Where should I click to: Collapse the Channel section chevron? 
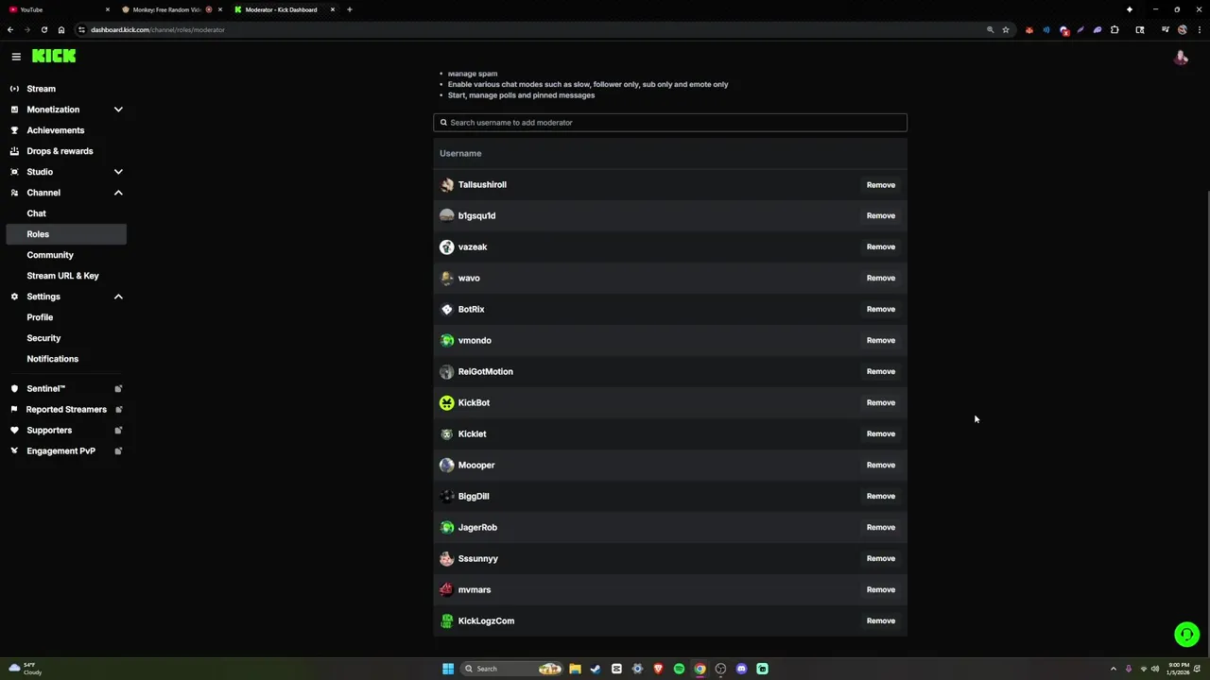click(x=118, y=193)
